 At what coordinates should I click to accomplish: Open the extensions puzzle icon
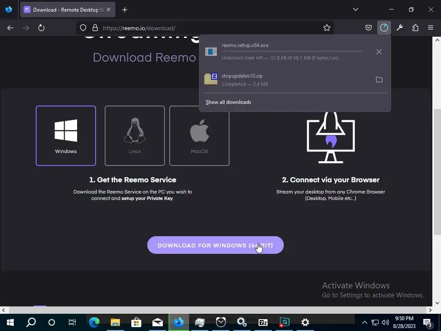pos(415,28)
